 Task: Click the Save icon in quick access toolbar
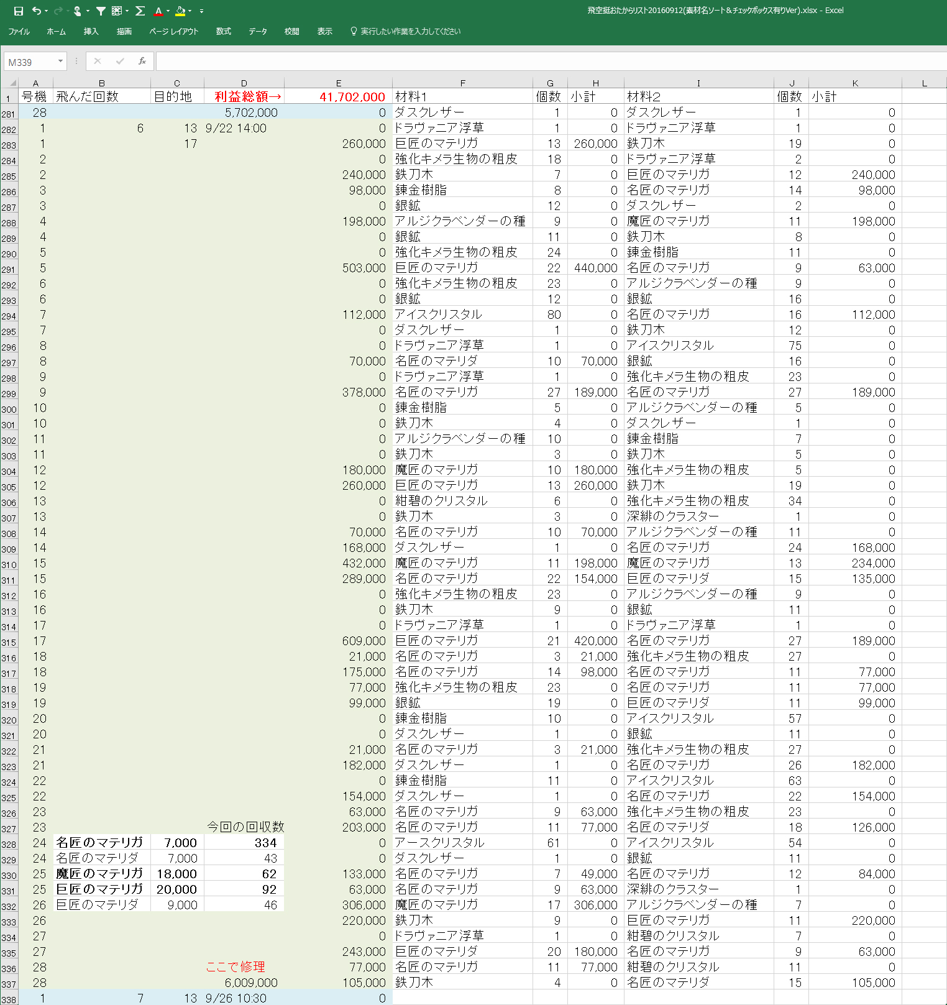pos(18,11)
